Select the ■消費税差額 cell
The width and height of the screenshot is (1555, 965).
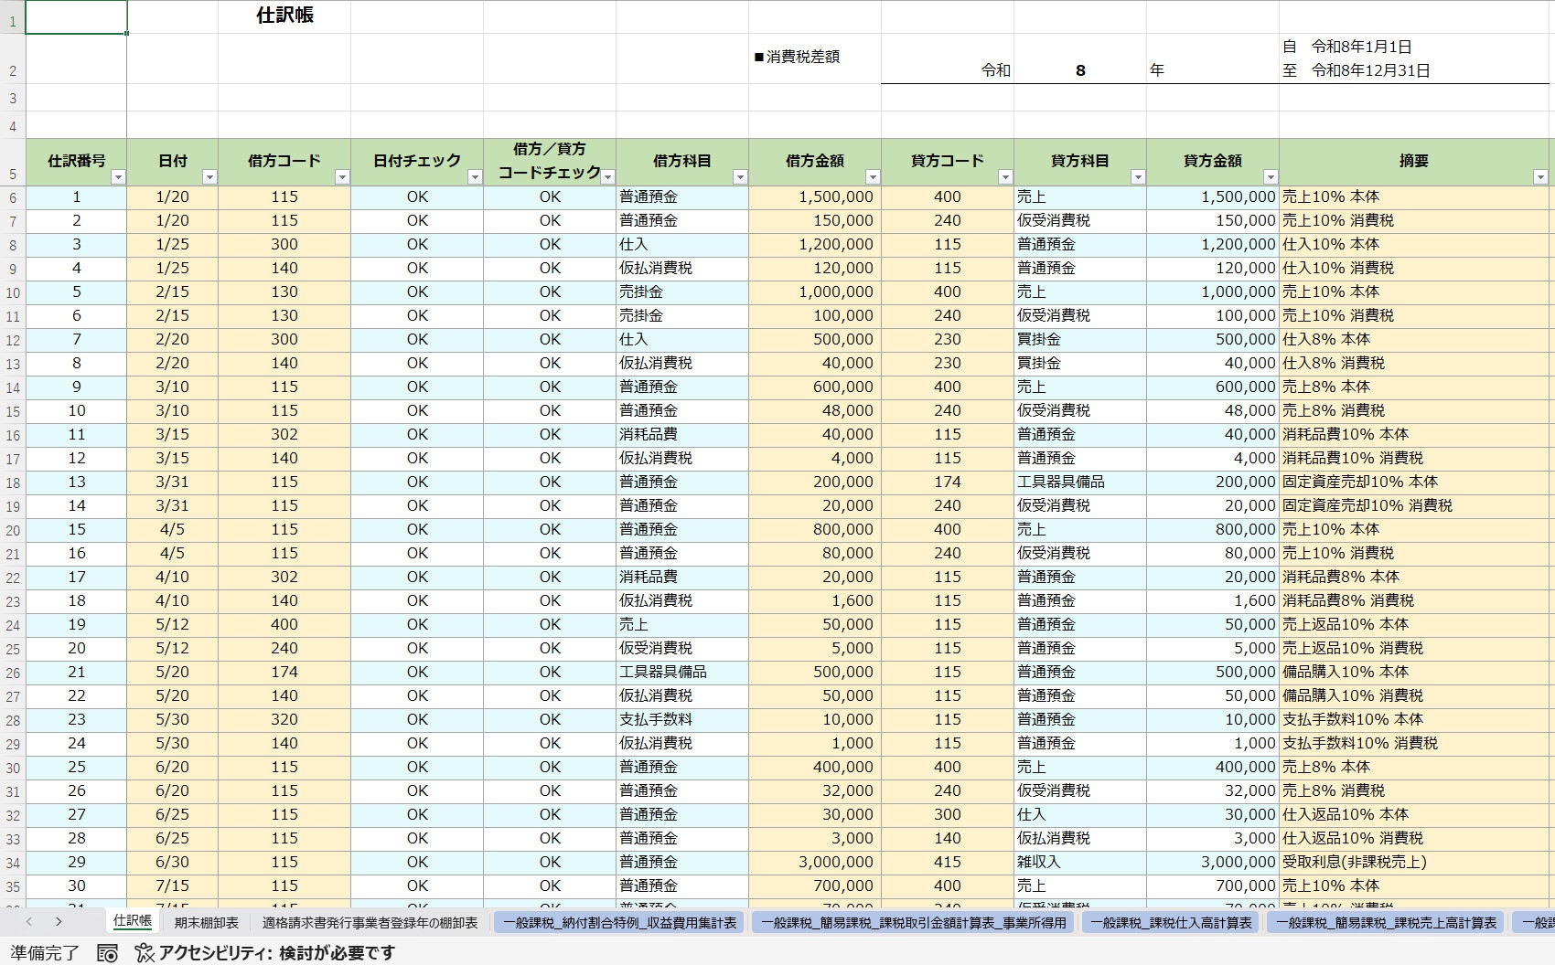815,59
